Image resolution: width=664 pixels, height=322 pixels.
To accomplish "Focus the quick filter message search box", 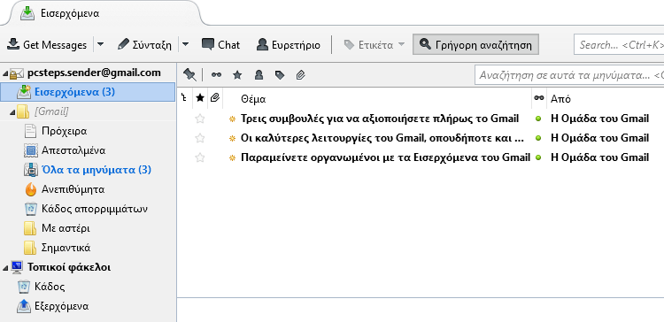I will point(569,76).
